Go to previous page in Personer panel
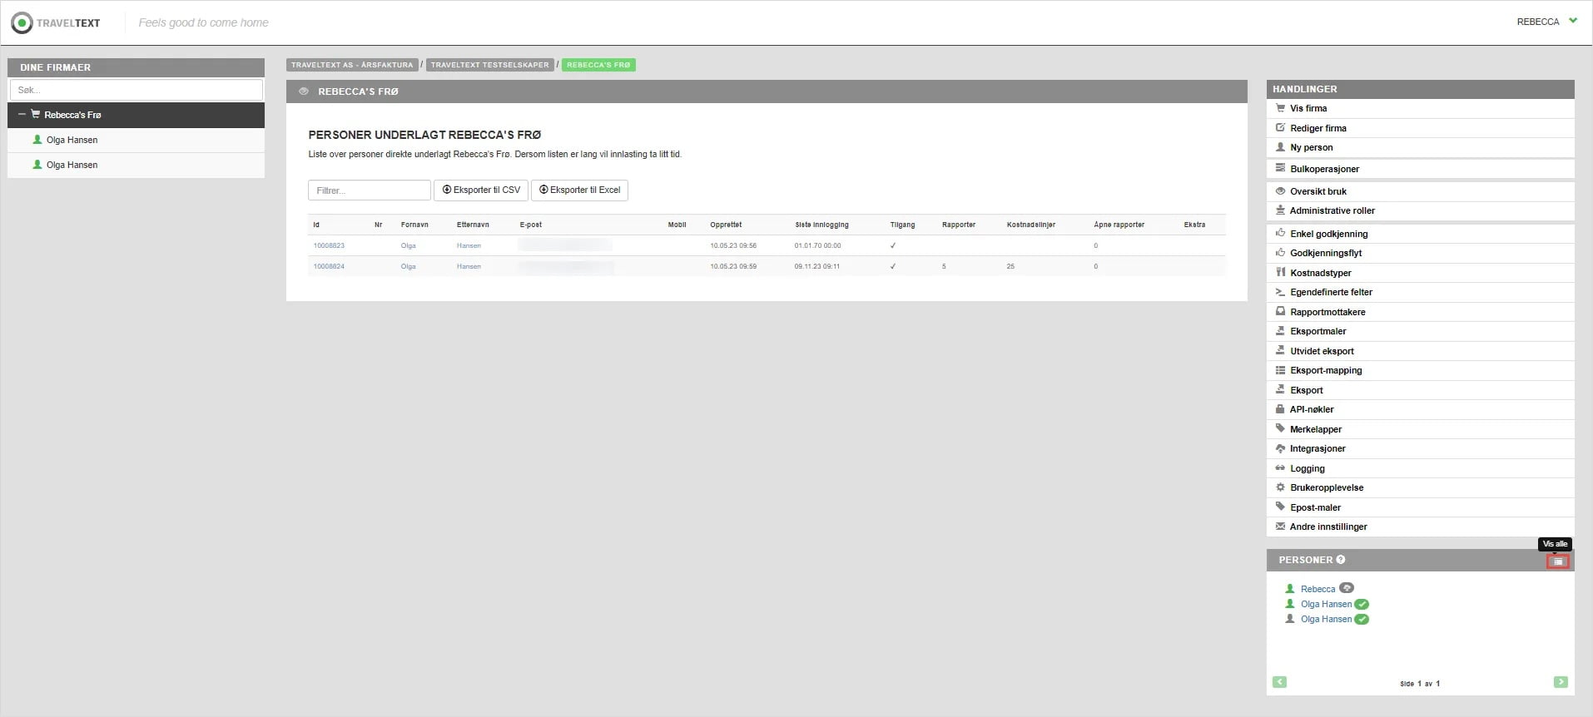This screenshot has width=1593, height=717. pyautogui.click(x=1279, y=682)
